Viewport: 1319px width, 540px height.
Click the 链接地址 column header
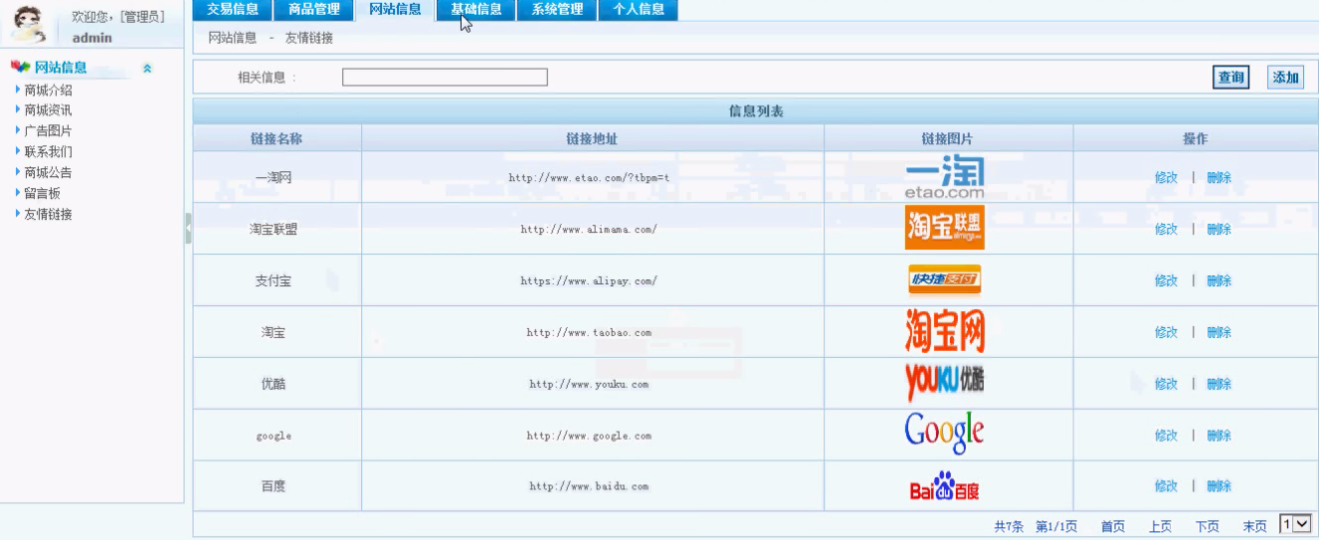592,139
